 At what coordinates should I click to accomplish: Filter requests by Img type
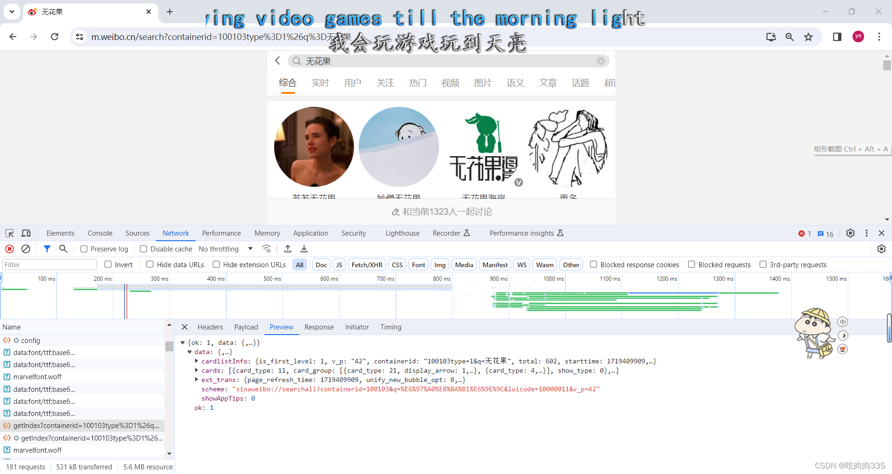point(440,265)
